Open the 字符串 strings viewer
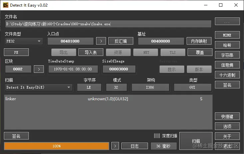 pos(227,55)
